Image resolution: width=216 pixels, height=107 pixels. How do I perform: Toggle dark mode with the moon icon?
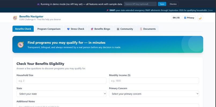pos(200,18)
